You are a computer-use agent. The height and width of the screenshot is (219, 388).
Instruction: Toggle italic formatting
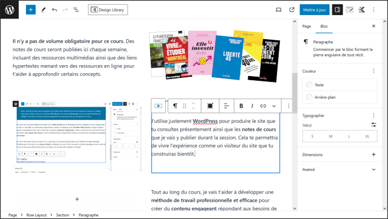[252, 106]
